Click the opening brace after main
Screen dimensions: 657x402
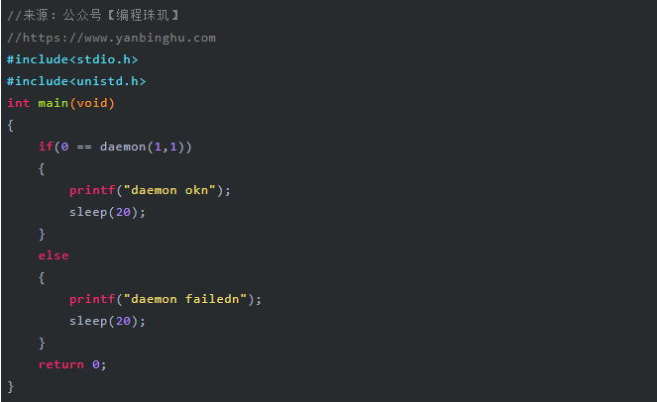tap(11, 125)
